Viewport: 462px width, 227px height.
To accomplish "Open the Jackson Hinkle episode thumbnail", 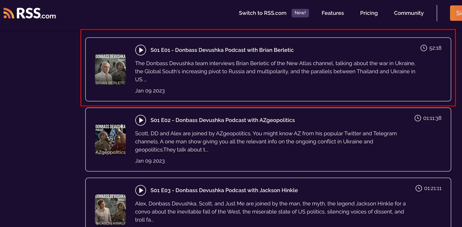I will [110, 210].
